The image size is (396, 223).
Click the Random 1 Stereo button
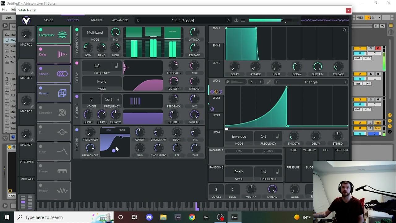(268, 151)
